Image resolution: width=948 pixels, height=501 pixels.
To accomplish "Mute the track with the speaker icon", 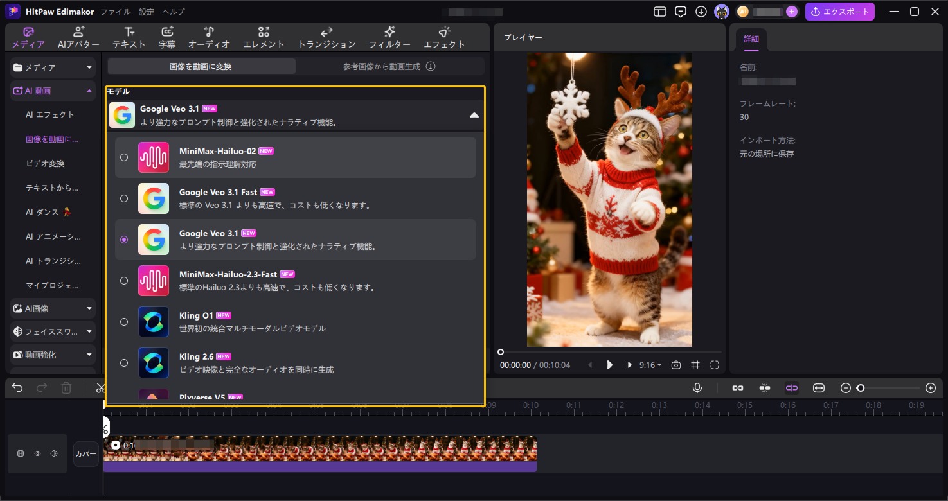I will (54, 453).
